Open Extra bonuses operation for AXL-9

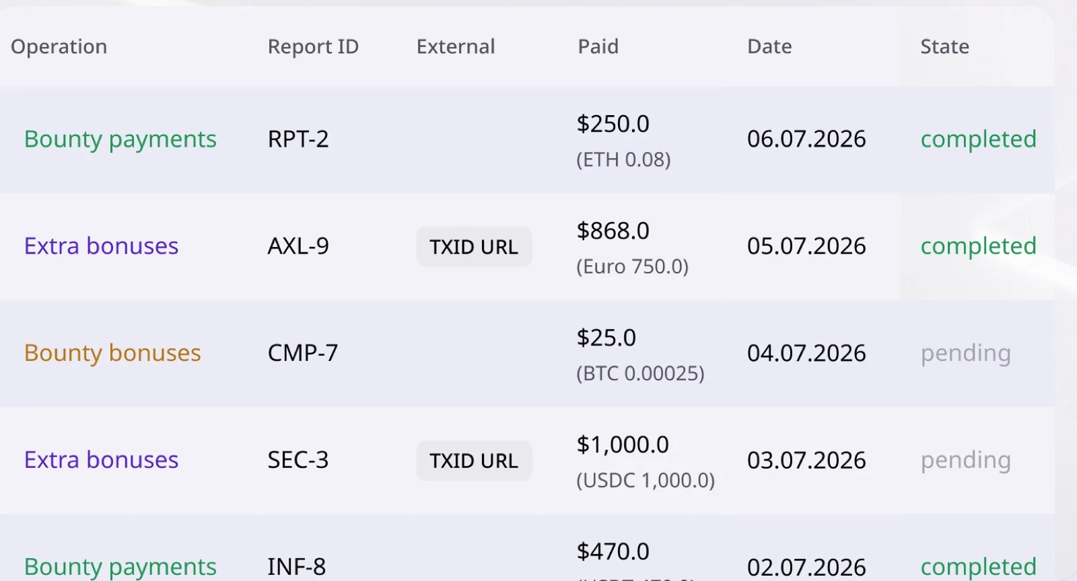(102, 246)
